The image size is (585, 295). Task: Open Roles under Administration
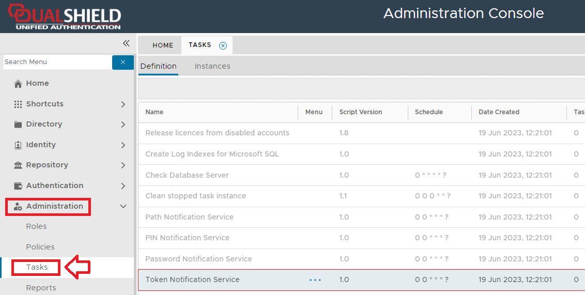coord(36,226)
